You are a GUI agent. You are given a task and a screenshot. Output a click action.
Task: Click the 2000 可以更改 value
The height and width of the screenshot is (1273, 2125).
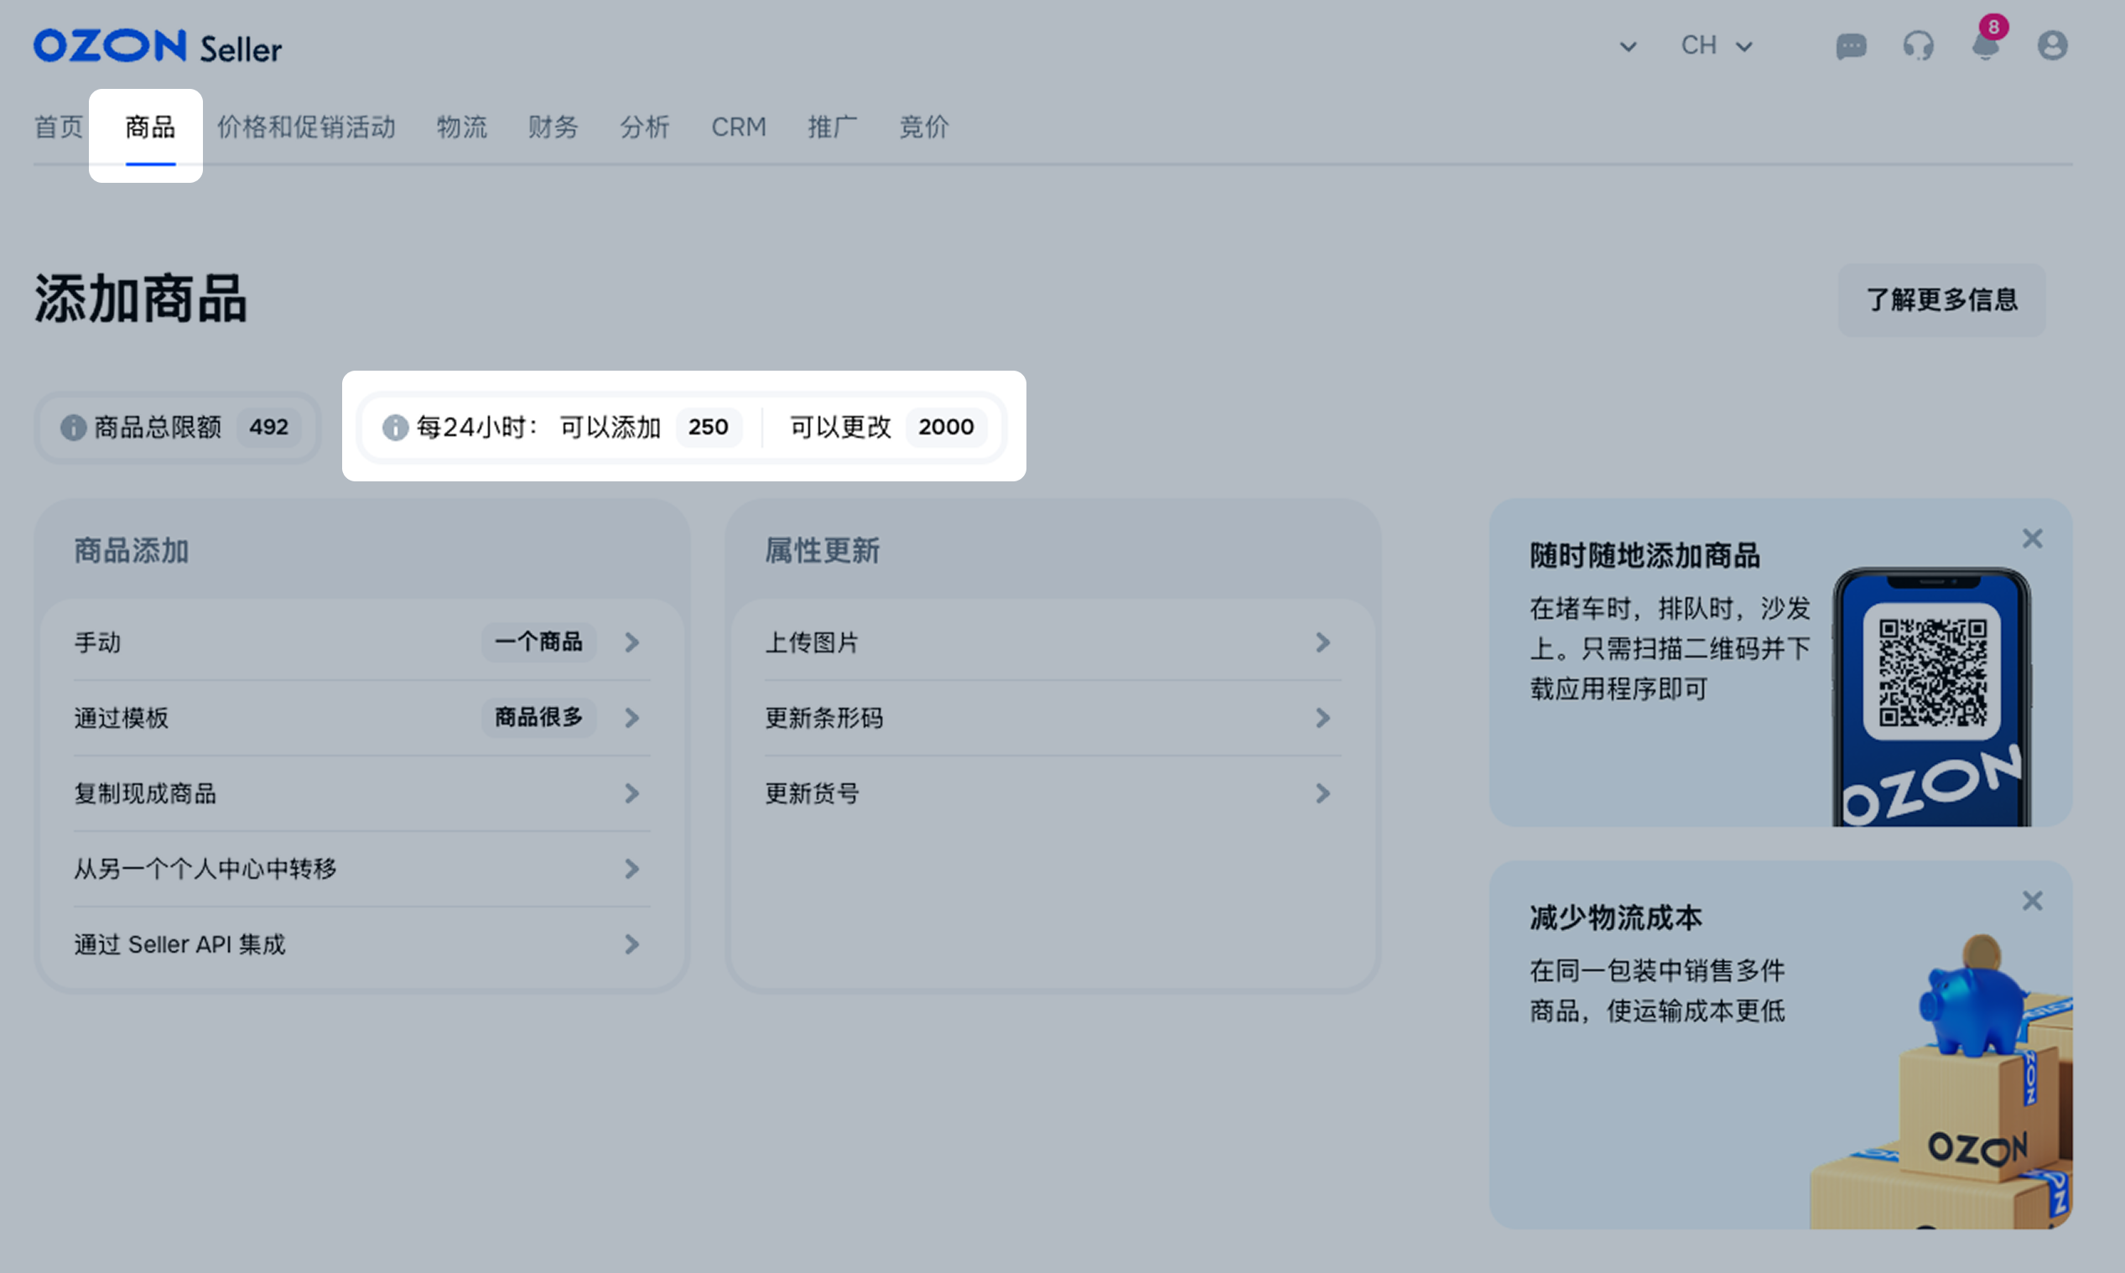[x=946, y=427]
